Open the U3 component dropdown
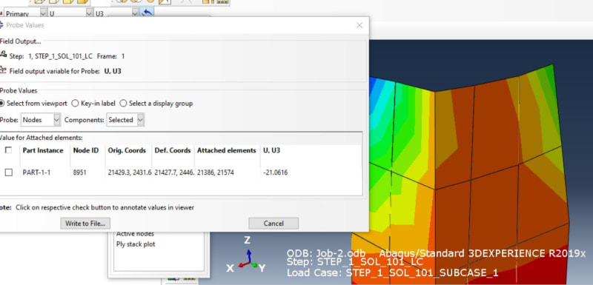Viewport: 593px width, 285px height. point(116,13)
